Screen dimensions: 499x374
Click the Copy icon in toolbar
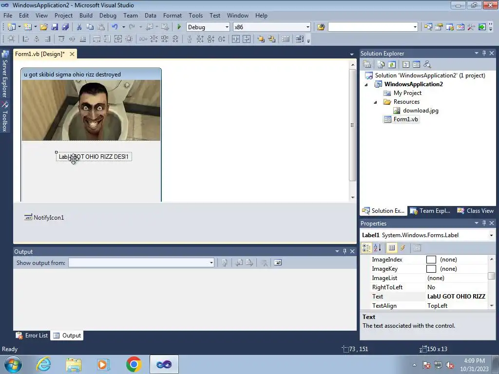coord(90,27)
